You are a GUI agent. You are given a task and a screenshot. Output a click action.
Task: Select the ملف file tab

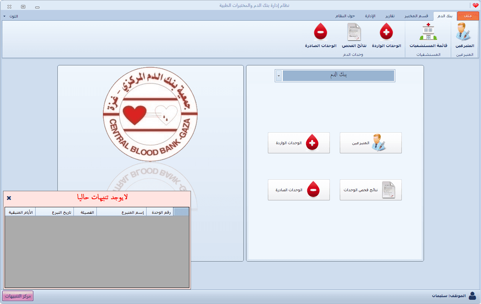point(468,16)
